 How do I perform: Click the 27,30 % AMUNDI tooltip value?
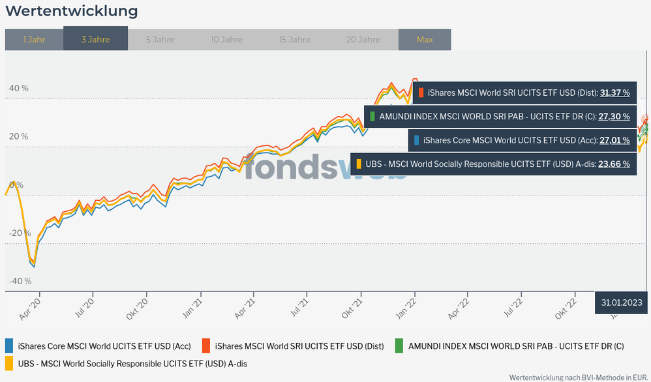(615, 117)
